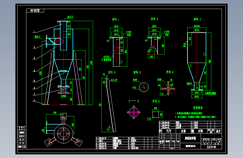Click the '备注' column header in parts list
243x158 pixels.
pos(219,131)
